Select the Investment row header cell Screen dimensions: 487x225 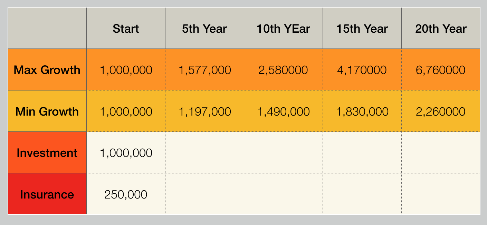[x=47, y=152]
